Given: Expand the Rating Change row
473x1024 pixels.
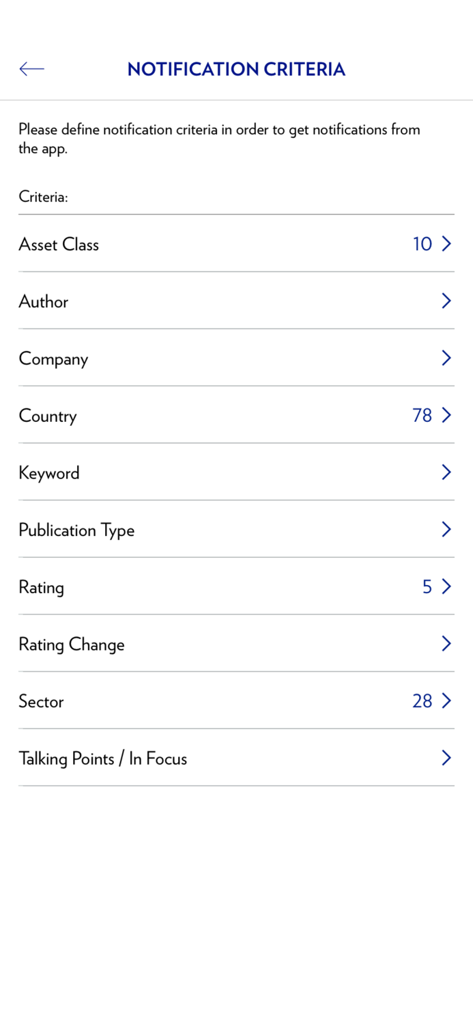Looking at the screenshot, I should click(x=446, y=644).
